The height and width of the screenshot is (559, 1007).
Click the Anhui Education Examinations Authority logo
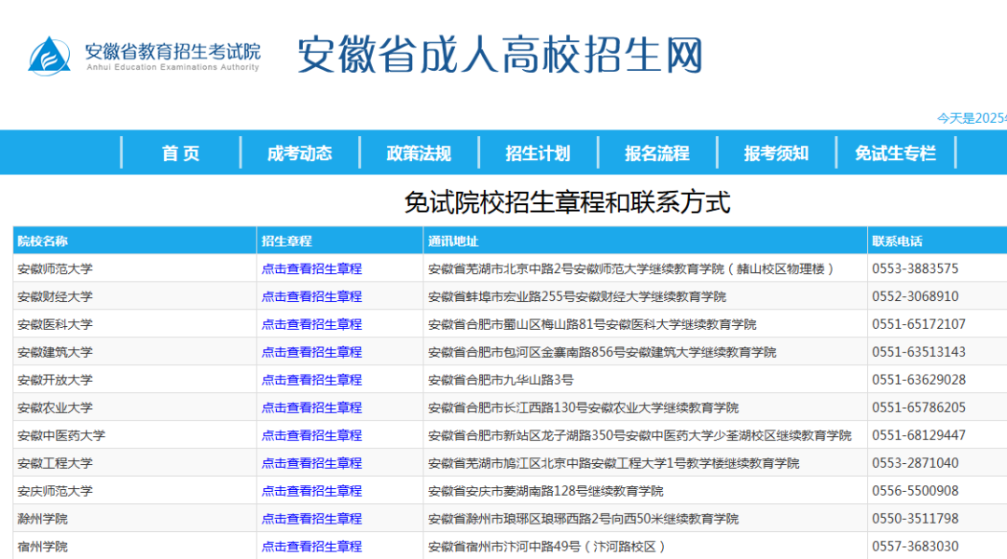pos(144,56)
